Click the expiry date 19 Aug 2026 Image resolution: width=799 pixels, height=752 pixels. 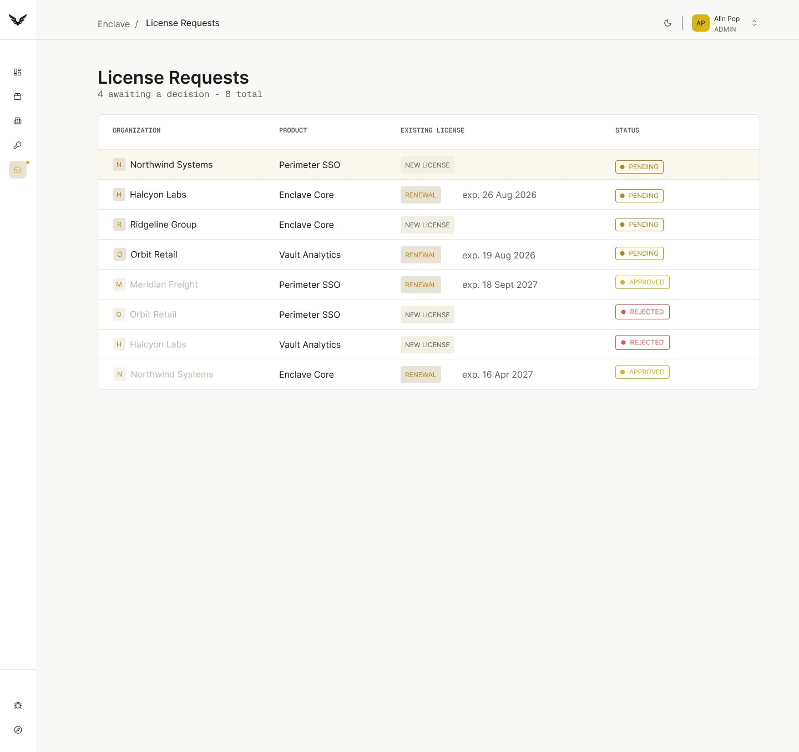(x=499, y=255)
